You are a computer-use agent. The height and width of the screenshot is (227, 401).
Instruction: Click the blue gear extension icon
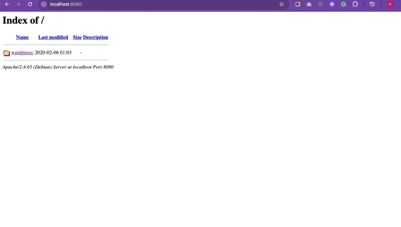click(332, 4)
